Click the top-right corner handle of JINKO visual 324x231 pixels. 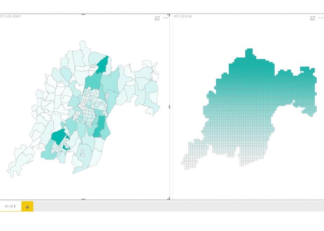(x=169, y=15)
